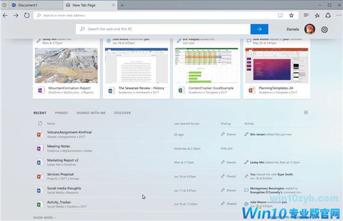Open The Sewanee Review document thumbnail
Screen dimensions: 343x221
click(x=137, y=65)
